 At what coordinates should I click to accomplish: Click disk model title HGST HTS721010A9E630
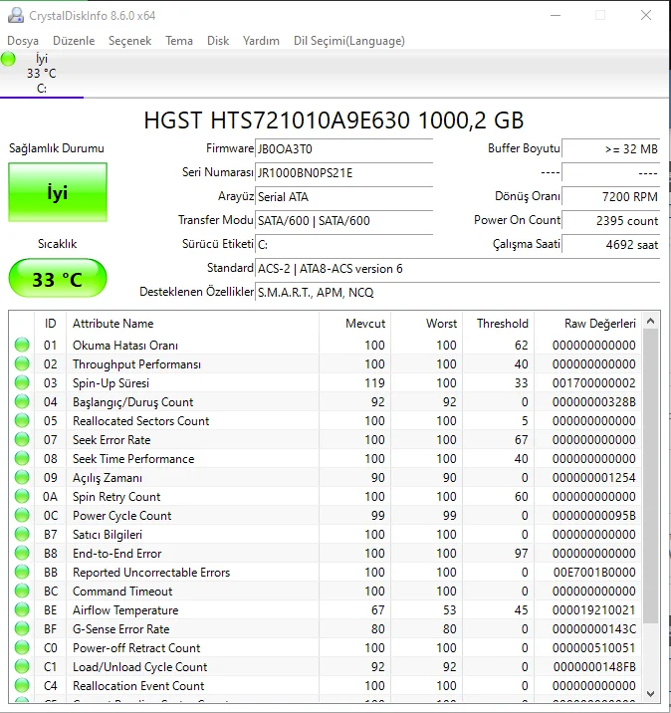pos(334,120)
